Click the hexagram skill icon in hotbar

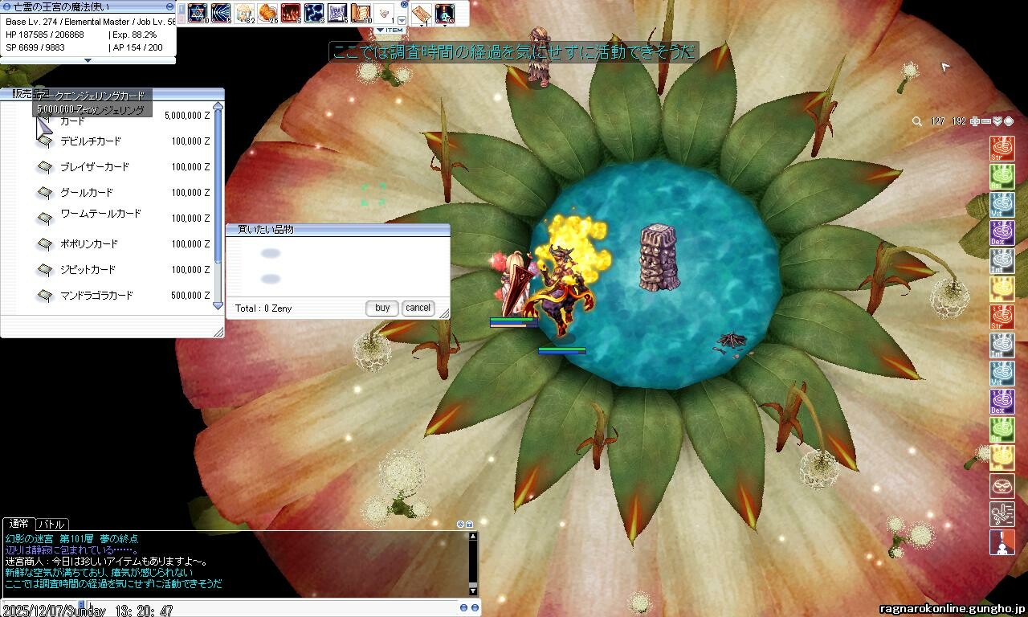[x=198, y=13]
